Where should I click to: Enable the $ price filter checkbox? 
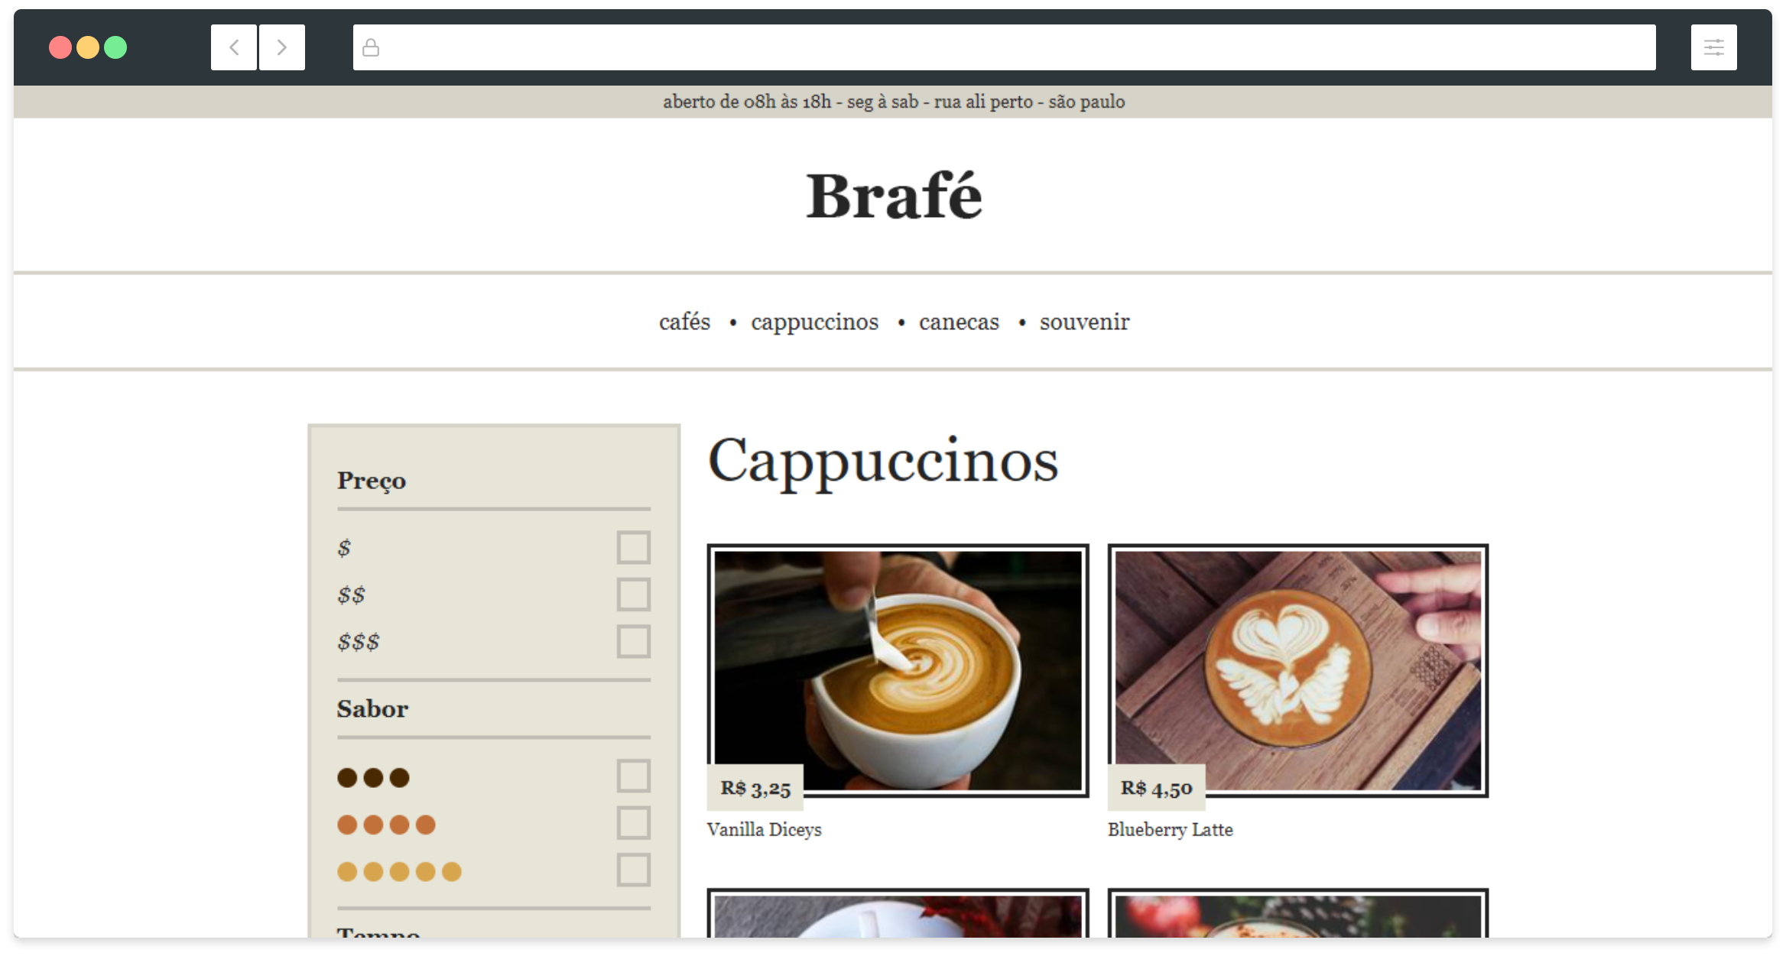[633, 547]
